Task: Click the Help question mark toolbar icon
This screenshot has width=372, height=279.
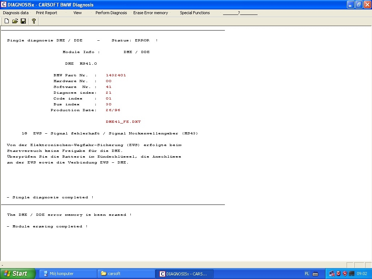Action: click(x=34, y=21)
